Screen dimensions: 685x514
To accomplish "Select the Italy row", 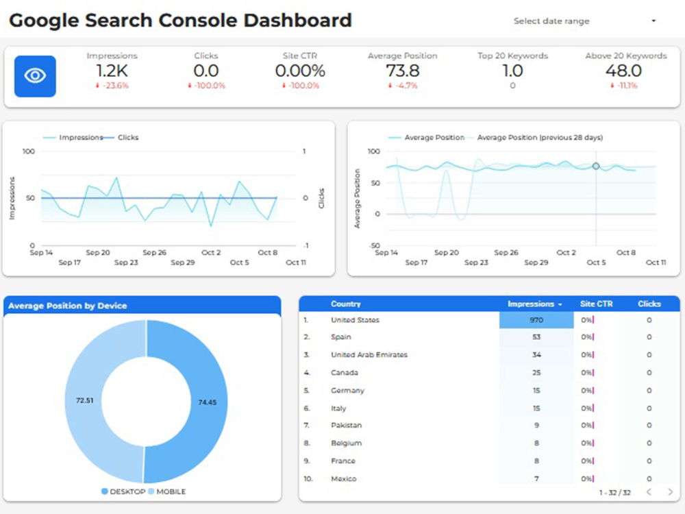I will click(x=489, y=408).
